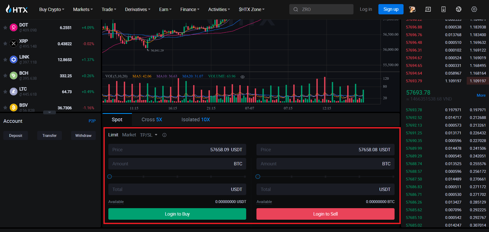Viewport: 489px width, 232px height.
Task: Favorite XRP with star icon
Action: (x=5, y=44)
